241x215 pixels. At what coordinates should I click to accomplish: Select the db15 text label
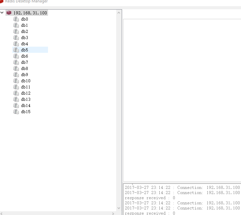(x=26, y=112)
